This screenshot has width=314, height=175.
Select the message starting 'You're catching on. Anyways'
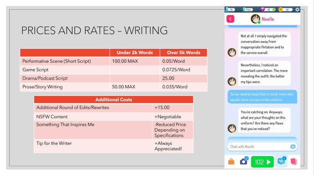264,120
